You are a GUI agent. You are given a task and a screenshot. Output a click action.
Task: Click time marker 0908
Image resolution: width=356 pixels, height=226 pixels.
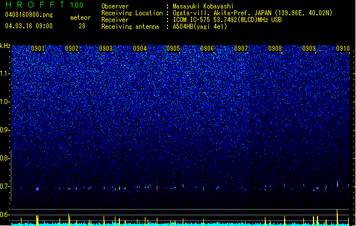coord(275,49)
